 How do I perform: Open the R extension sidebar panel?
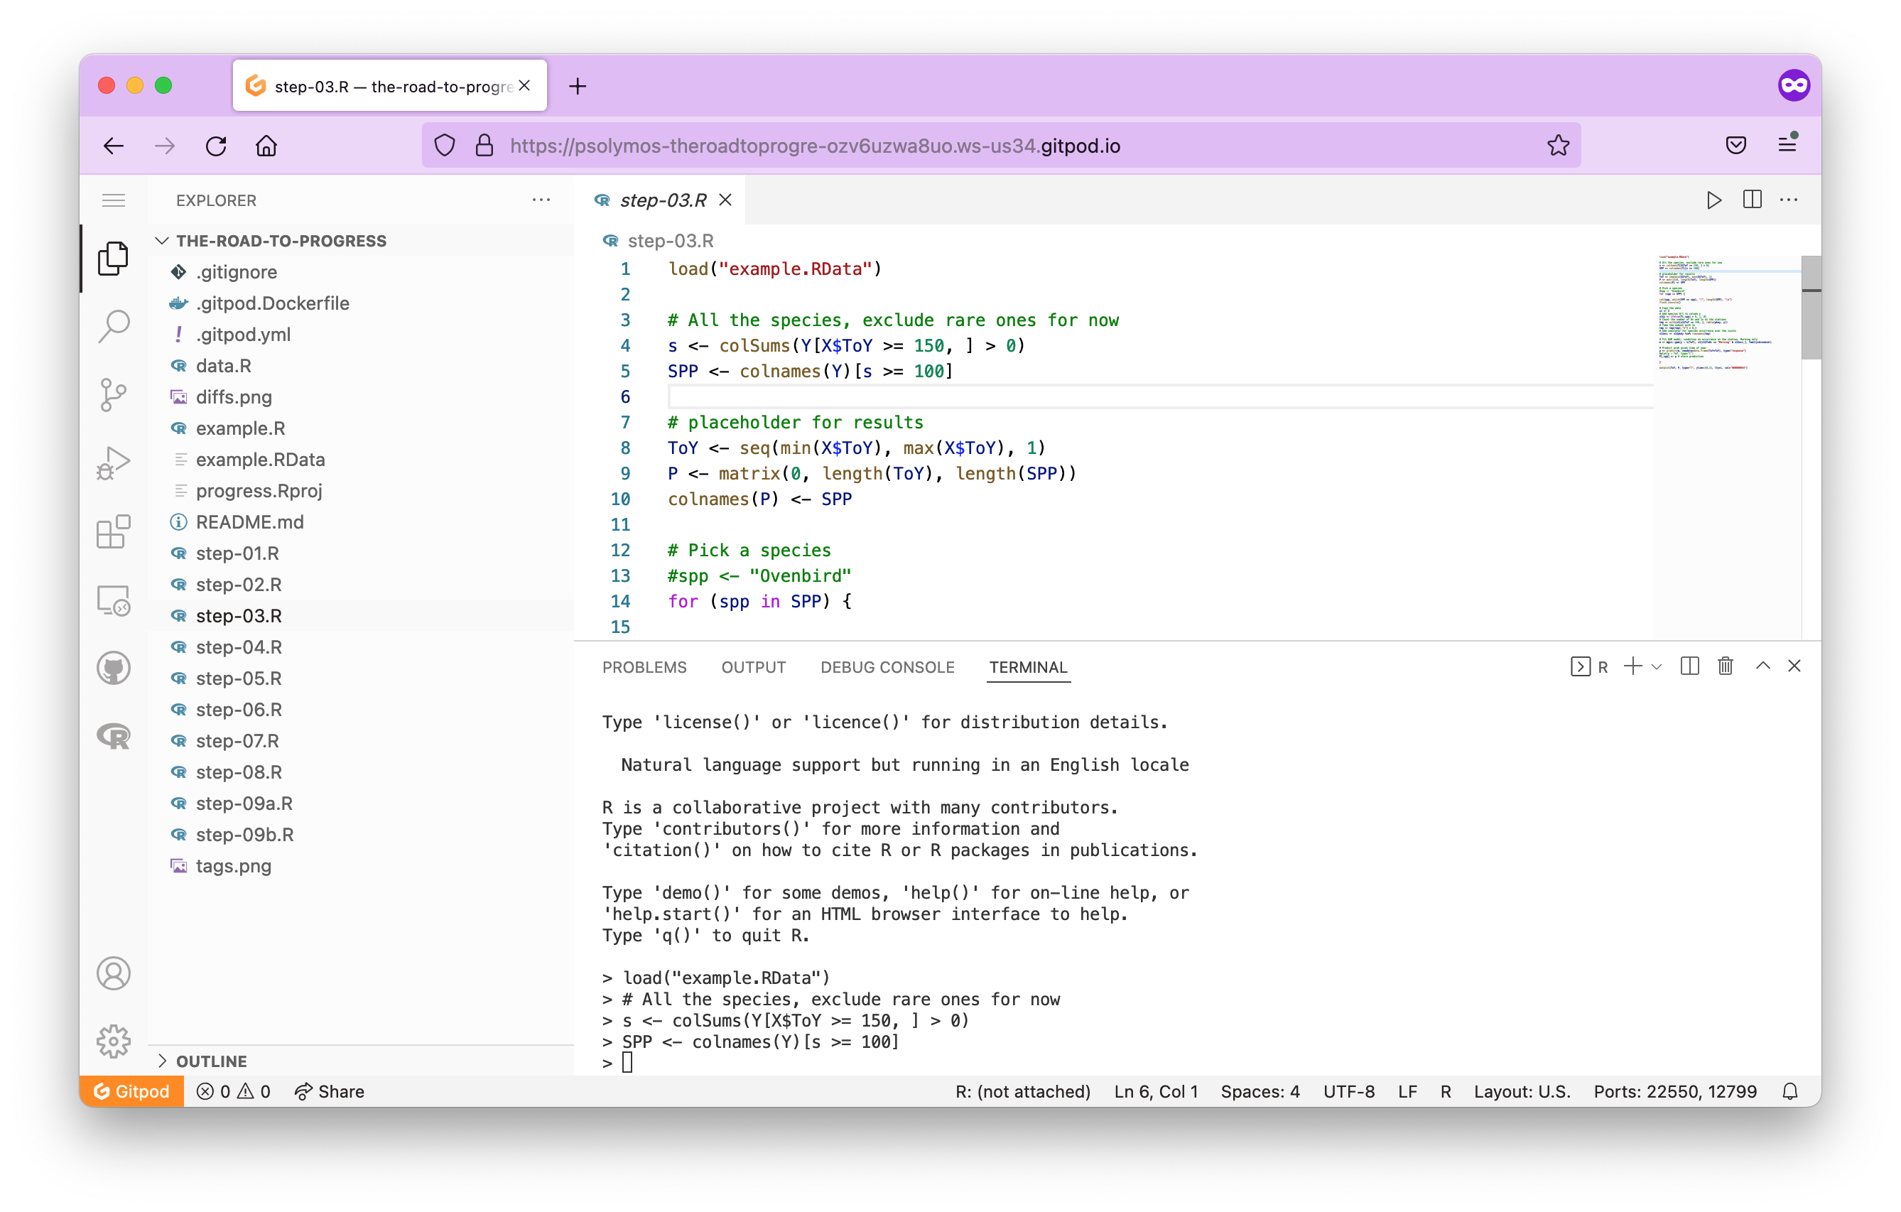point(114,736)
